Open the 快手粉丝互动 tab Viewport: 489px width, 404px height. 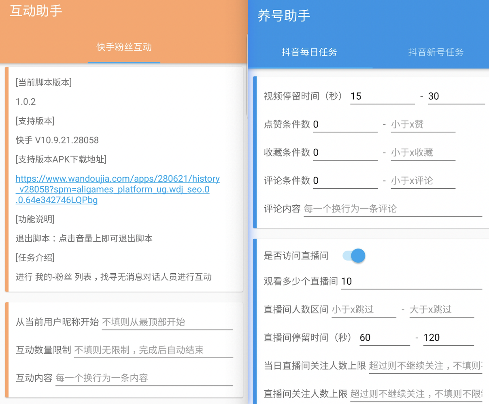click(x=123, y=47)
